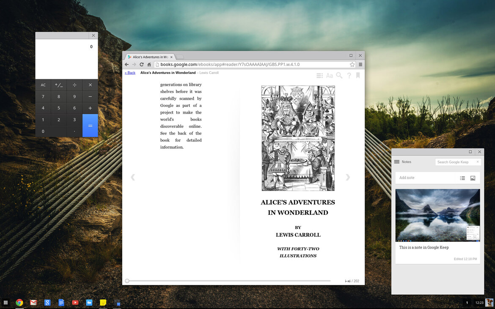Open Google Docs from the shelf

(61, 302)
